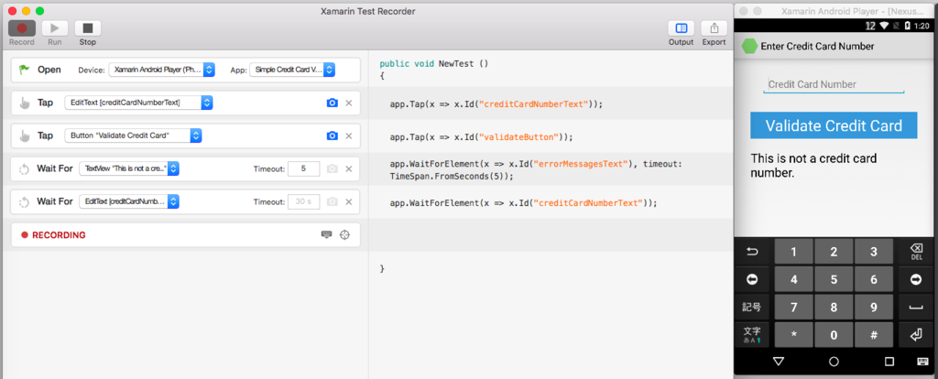Tap the space bar key on keypad
The width and height of the screenshot is (938, 379).
tap(916, 308)
